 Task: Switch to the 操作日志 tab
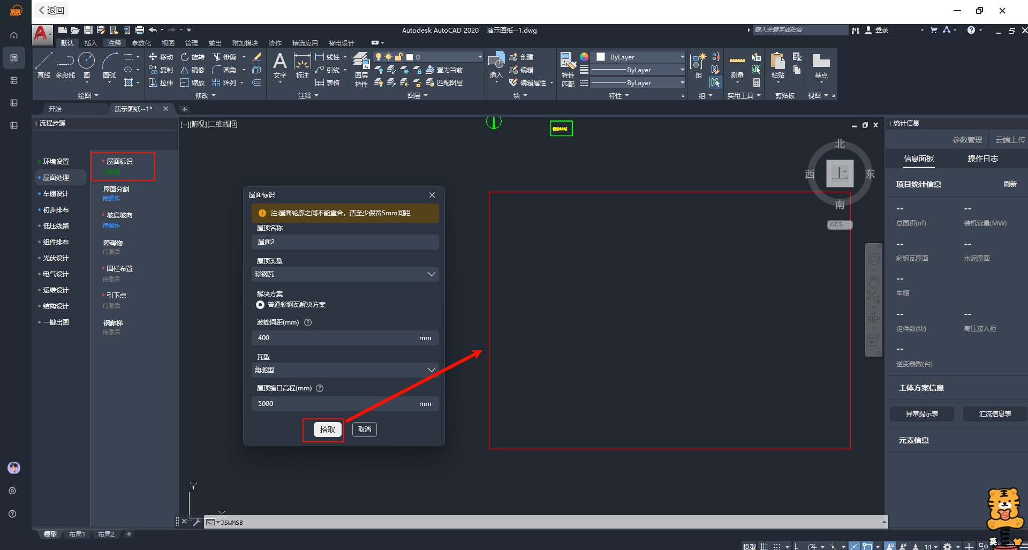tap(982, 159)
